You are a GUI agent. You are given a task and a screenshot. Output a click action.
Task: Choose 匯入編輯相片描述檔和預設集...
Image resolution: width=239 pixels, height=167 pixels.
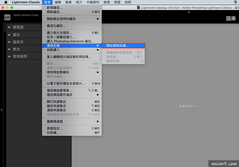[x=72, y=57]
